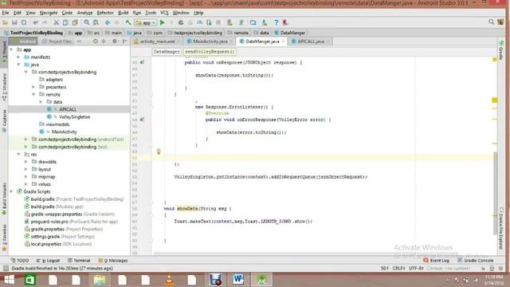Select APICALL in the project tree
Screen dimensions: 510x287
tap(68, 109)
